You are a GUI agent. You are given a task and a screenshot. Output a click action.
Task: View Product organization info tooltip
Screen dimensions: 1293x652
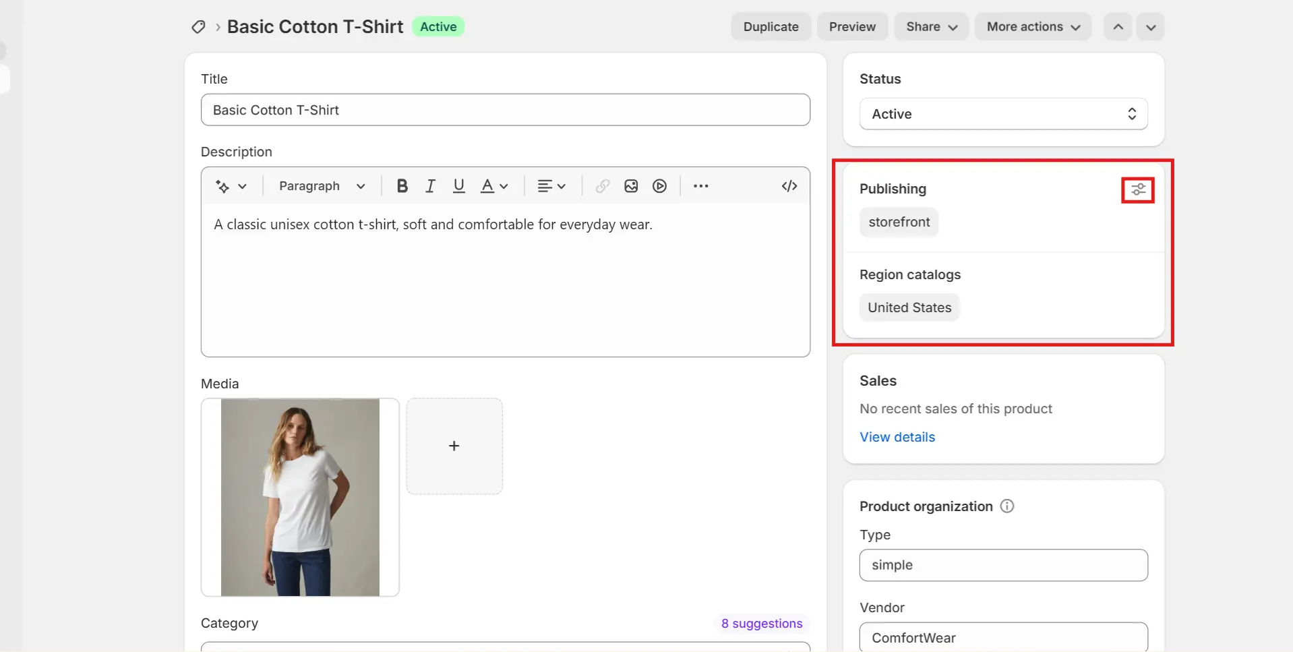coord(1006,506)
